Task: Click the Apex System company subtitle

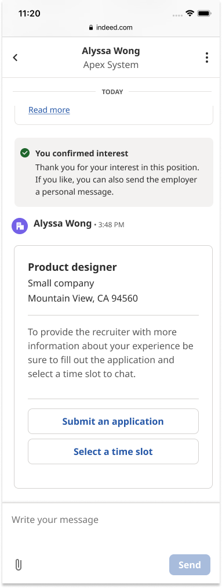Action: click(111, 65)
